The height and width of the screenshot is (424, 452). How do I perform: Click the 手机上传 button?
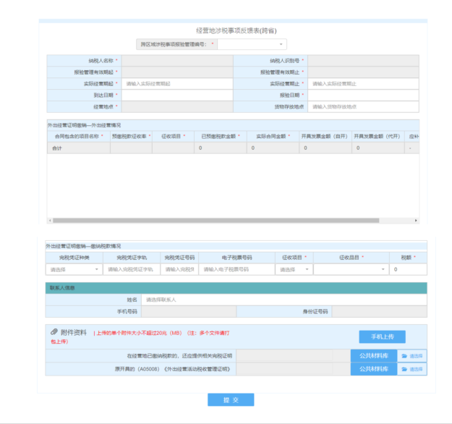click(382, 336)
